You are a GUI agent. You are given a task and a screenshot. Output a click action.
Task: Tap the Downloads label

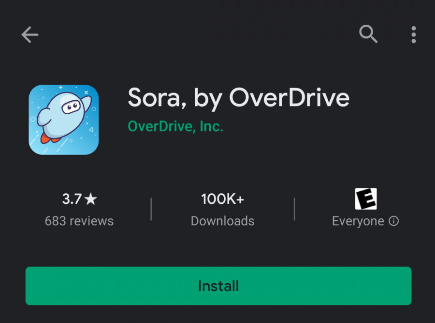(222, 221)
